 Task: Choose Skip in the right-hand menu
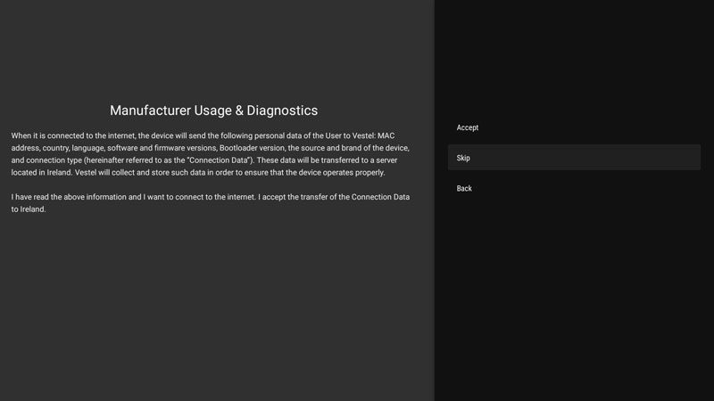click(463, 158)
